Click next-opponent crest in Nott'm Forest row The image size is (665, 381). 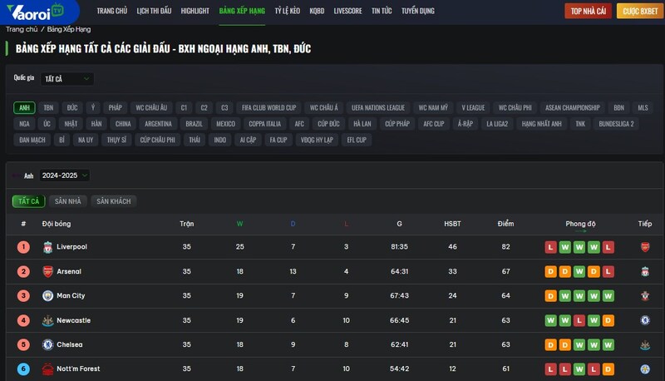pos(645,369)
